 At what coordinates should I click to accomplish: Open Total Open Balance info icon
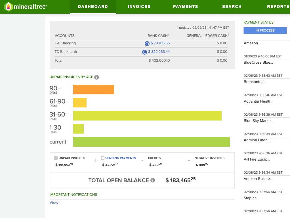(x=153, y=180)
